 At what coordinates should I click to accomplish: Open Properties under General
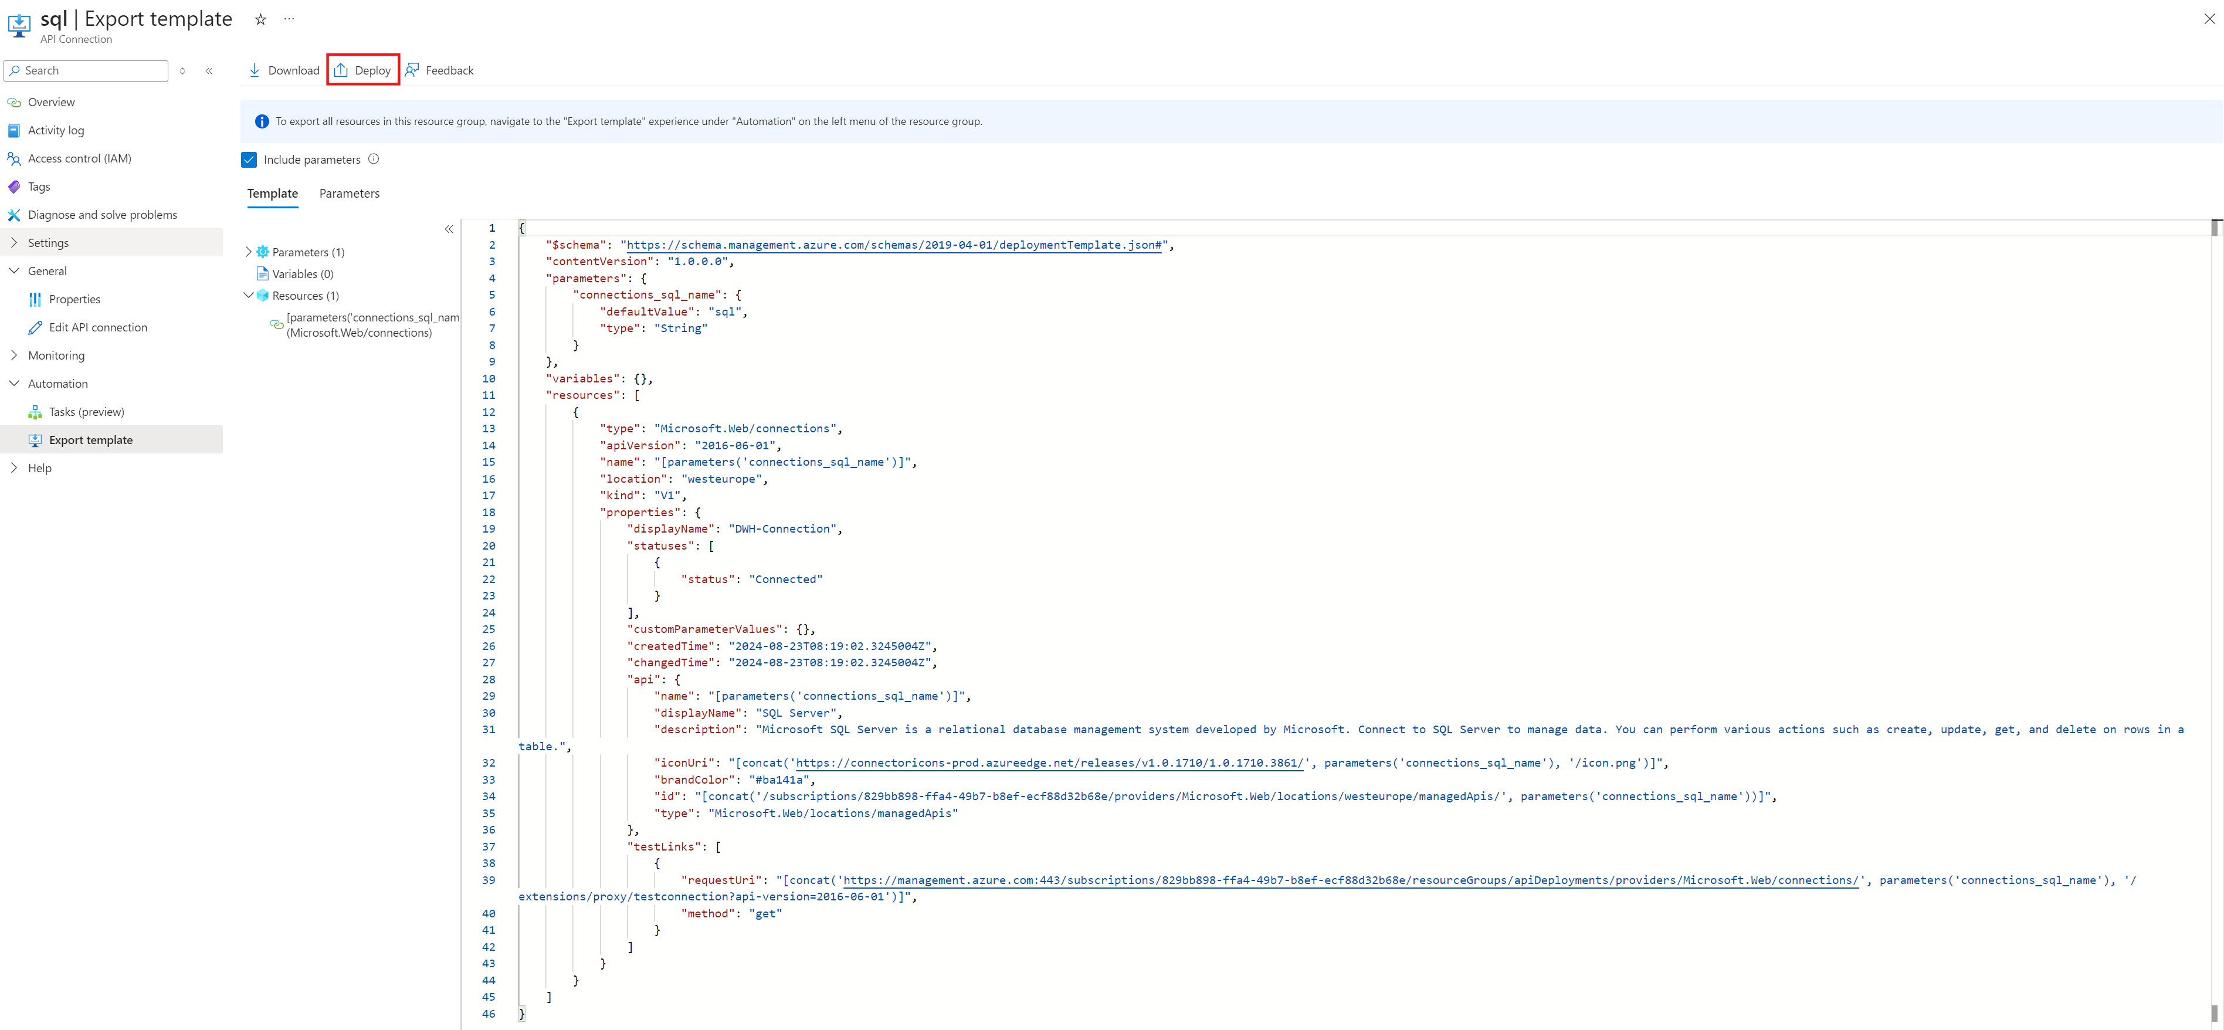pyautogui.click(x=74, y=300)
